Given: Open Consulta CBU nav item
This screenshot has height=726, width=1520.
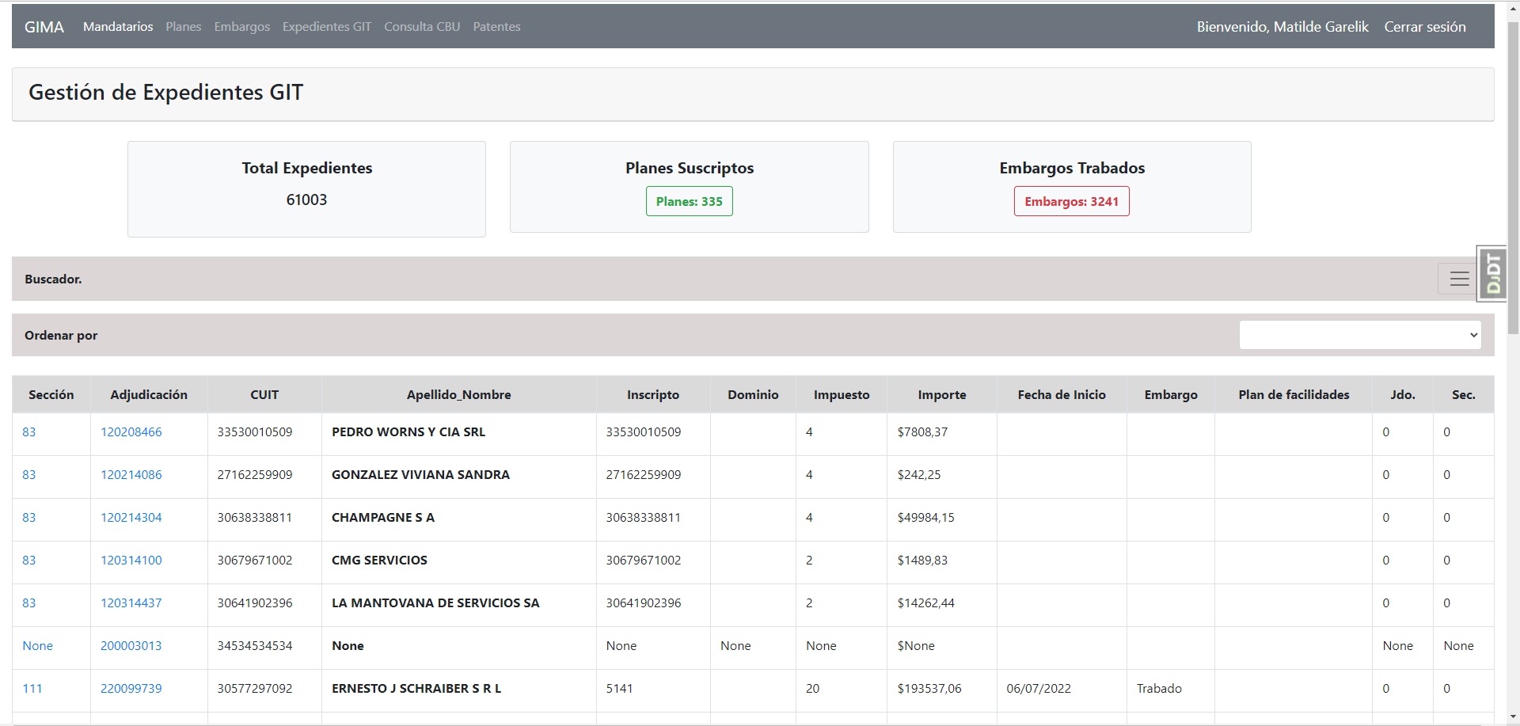Looking at the screenshot, I should pyautogui.click(x=422, y=27).
